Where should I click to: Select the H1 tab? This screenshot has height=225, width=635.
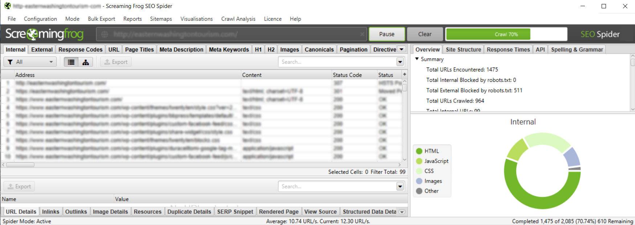(258, 49)
